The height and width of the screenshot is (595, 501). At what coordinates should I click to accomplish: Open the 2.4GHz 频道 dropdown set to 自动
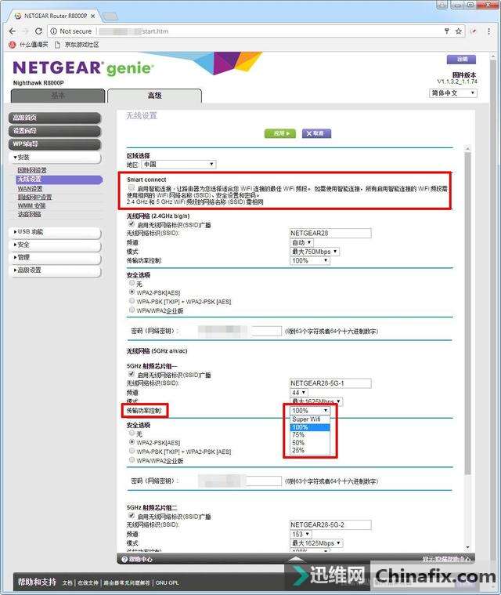(x=301, y=242)
